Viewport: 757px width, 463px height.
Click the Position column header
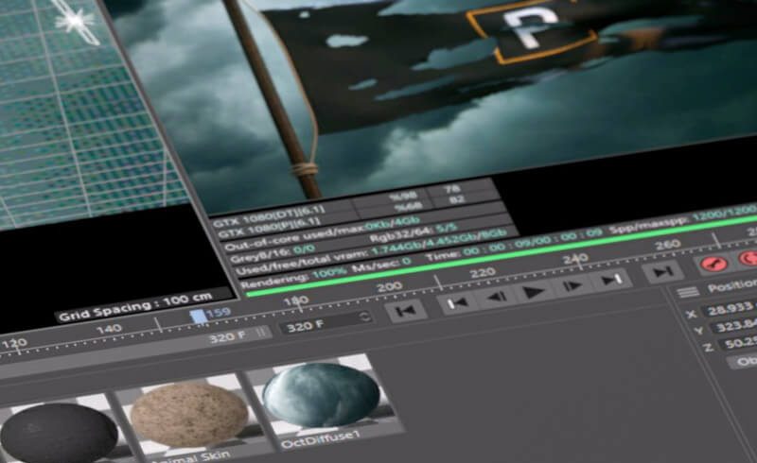pyautogui.click(x=731, y=286)
